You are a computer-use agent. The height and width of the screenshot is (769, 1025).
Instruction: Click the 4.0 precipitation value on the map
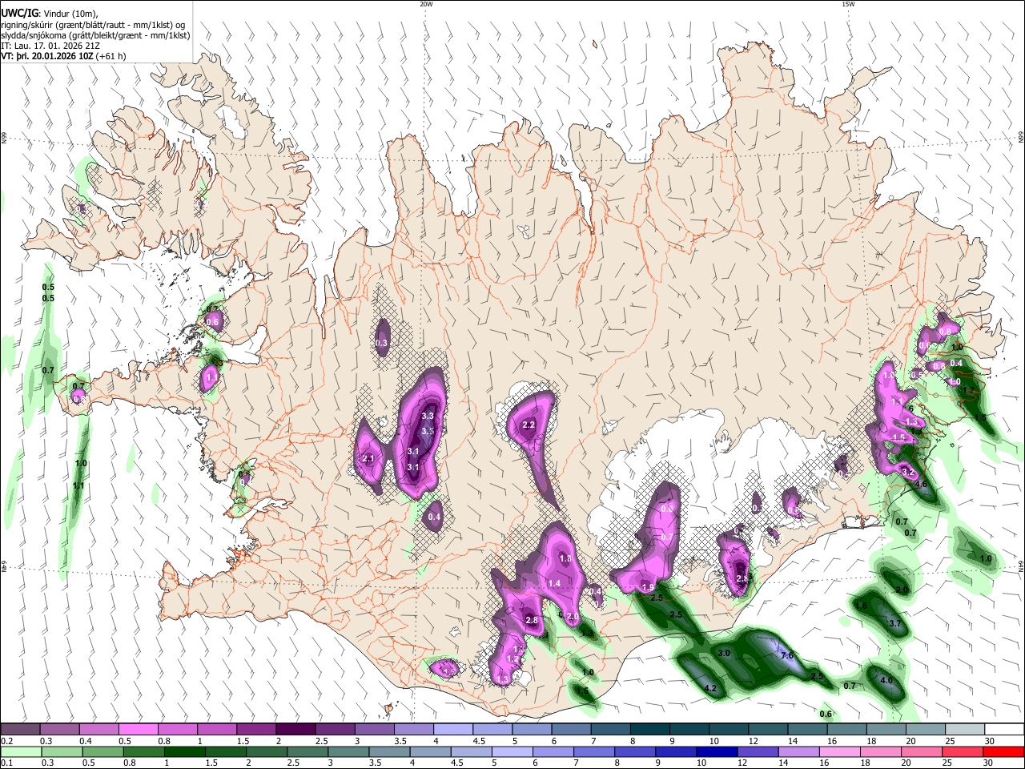tap(886, 680)
